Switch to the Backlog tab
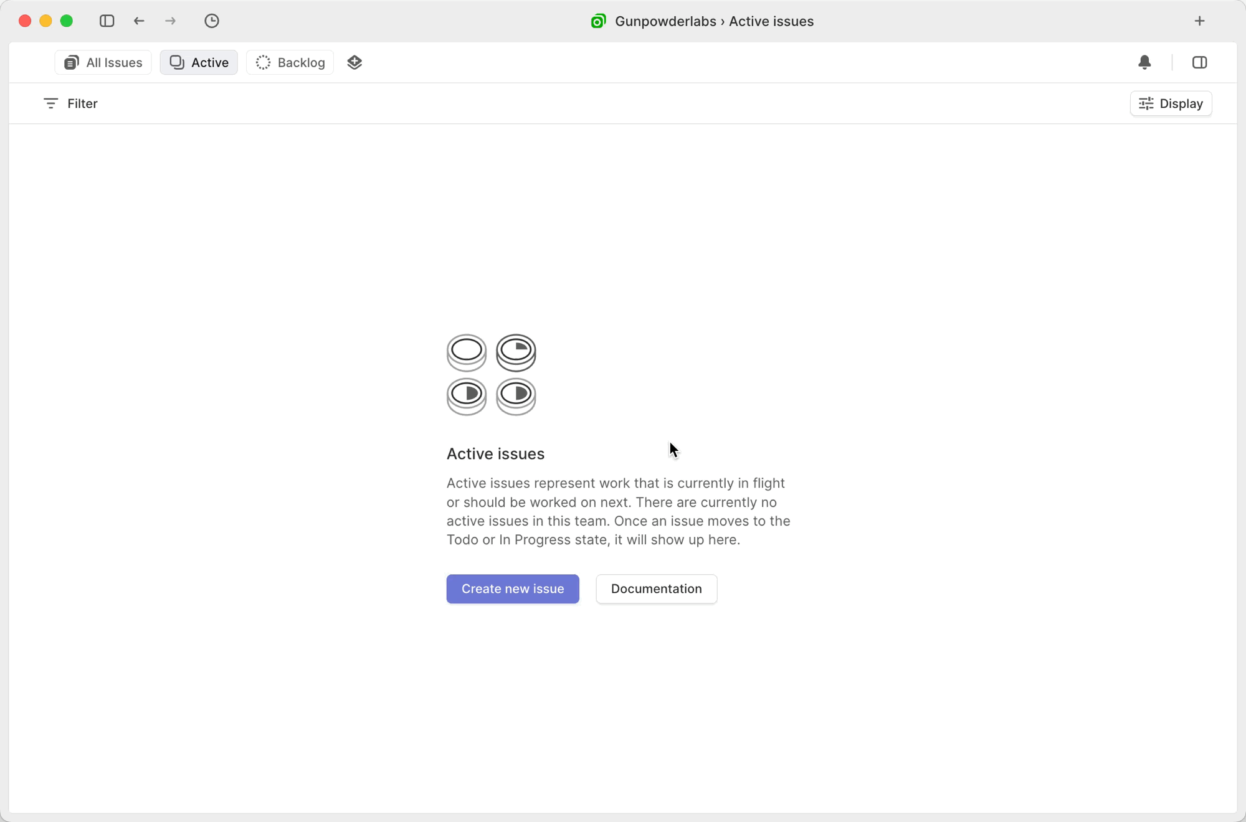Viewport: 1246px width, 822px height. tap(290, 62)
